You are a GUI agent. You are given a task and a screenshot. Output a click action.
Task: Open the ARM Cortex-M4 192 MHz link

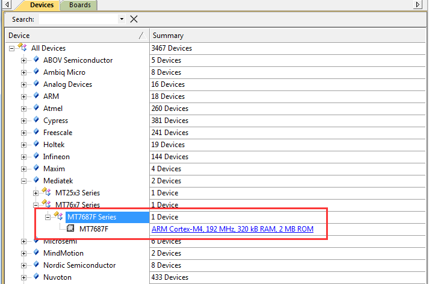click(232, 229)
